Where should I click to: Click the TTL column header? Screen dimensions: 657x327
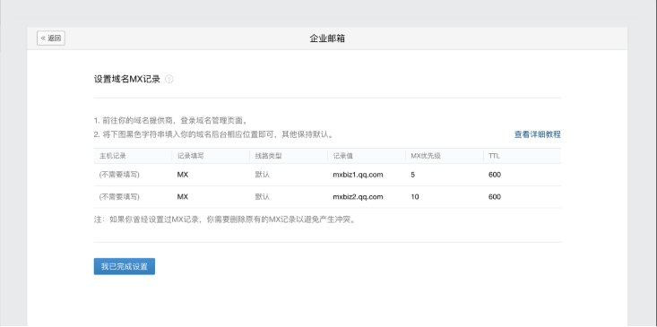tap(494, 156)
